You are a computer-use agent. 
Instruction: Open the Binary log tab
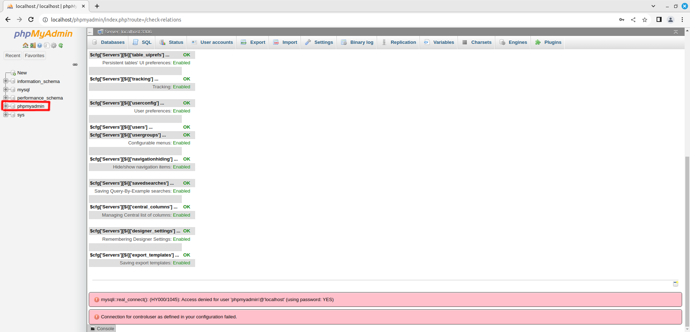(357, 42)
